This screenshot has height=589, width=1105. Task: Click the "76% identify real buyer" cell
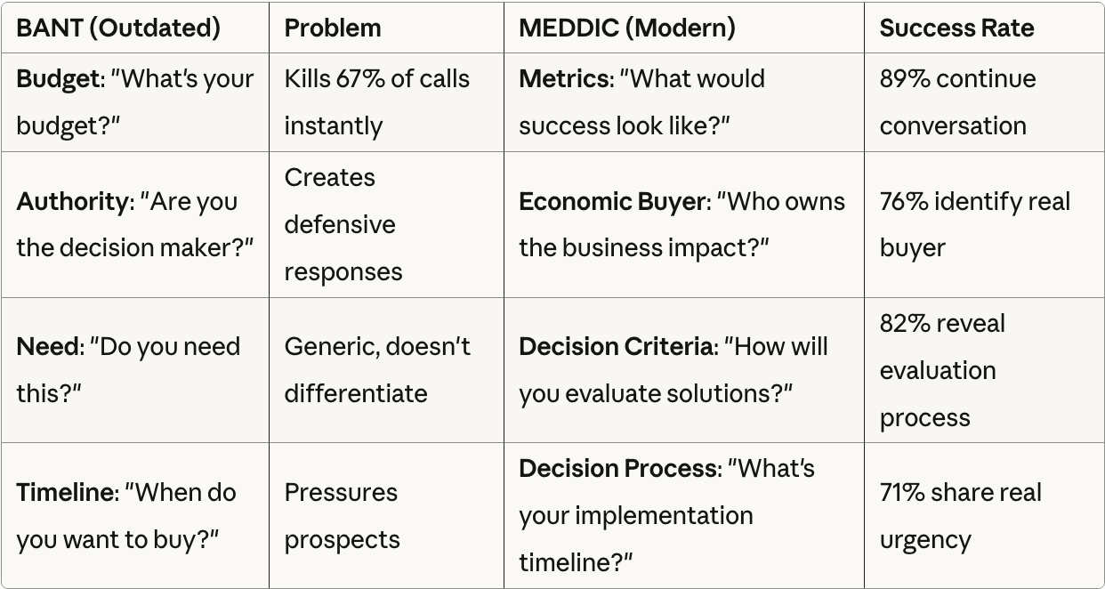[x=974, y=224]
